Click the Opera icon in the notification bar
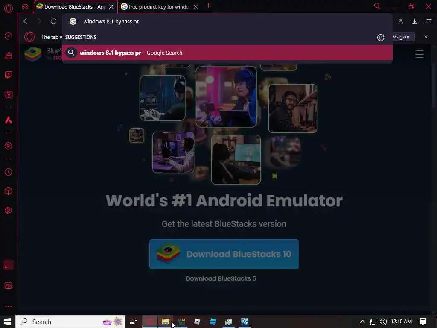The height and width of the screenshot is (328, 437). tap(29, 37)
